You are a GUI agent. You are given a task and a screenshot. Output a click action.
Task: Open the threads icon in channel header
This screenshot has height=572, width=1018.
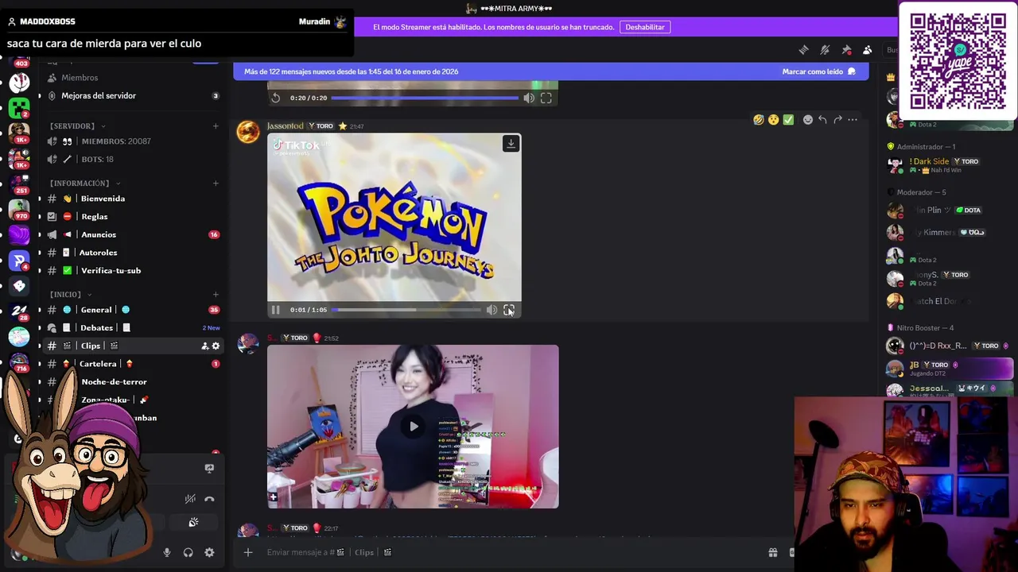coord(803,50)
